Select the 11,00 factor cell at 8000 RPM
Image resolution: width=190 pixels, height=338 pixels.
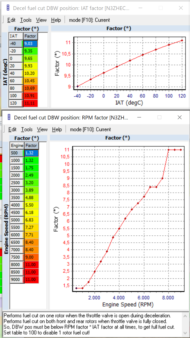point(31,265)
